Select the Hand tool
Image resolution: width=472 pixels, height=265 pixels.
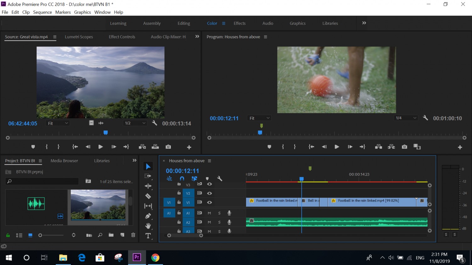(x=148, y=226)
